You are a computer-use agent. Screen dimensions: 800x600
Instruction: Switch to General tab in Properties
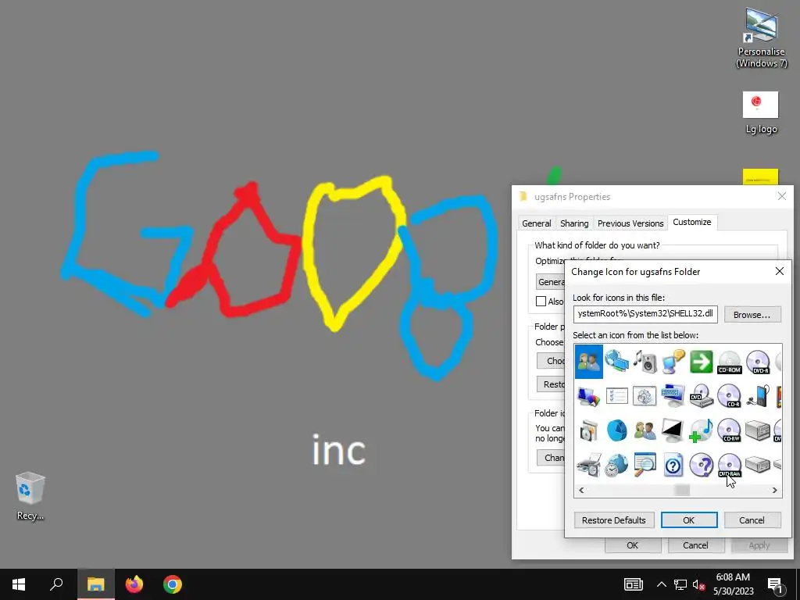point(536,223)
